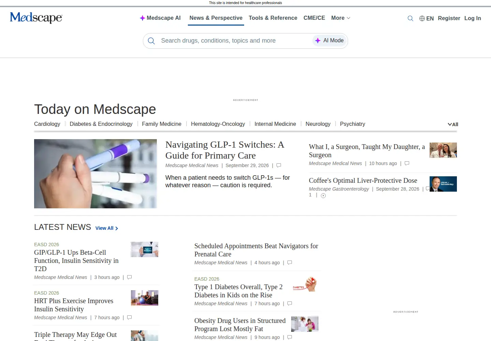Open comments on Obesity Drug Users article
491x341 pixels.
289,337
